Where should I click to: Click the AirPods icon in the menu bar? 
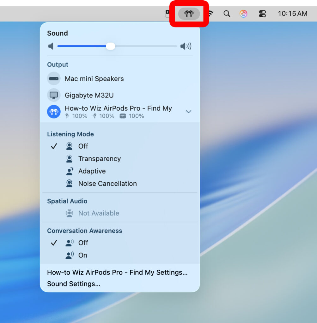tap(189, 14)
